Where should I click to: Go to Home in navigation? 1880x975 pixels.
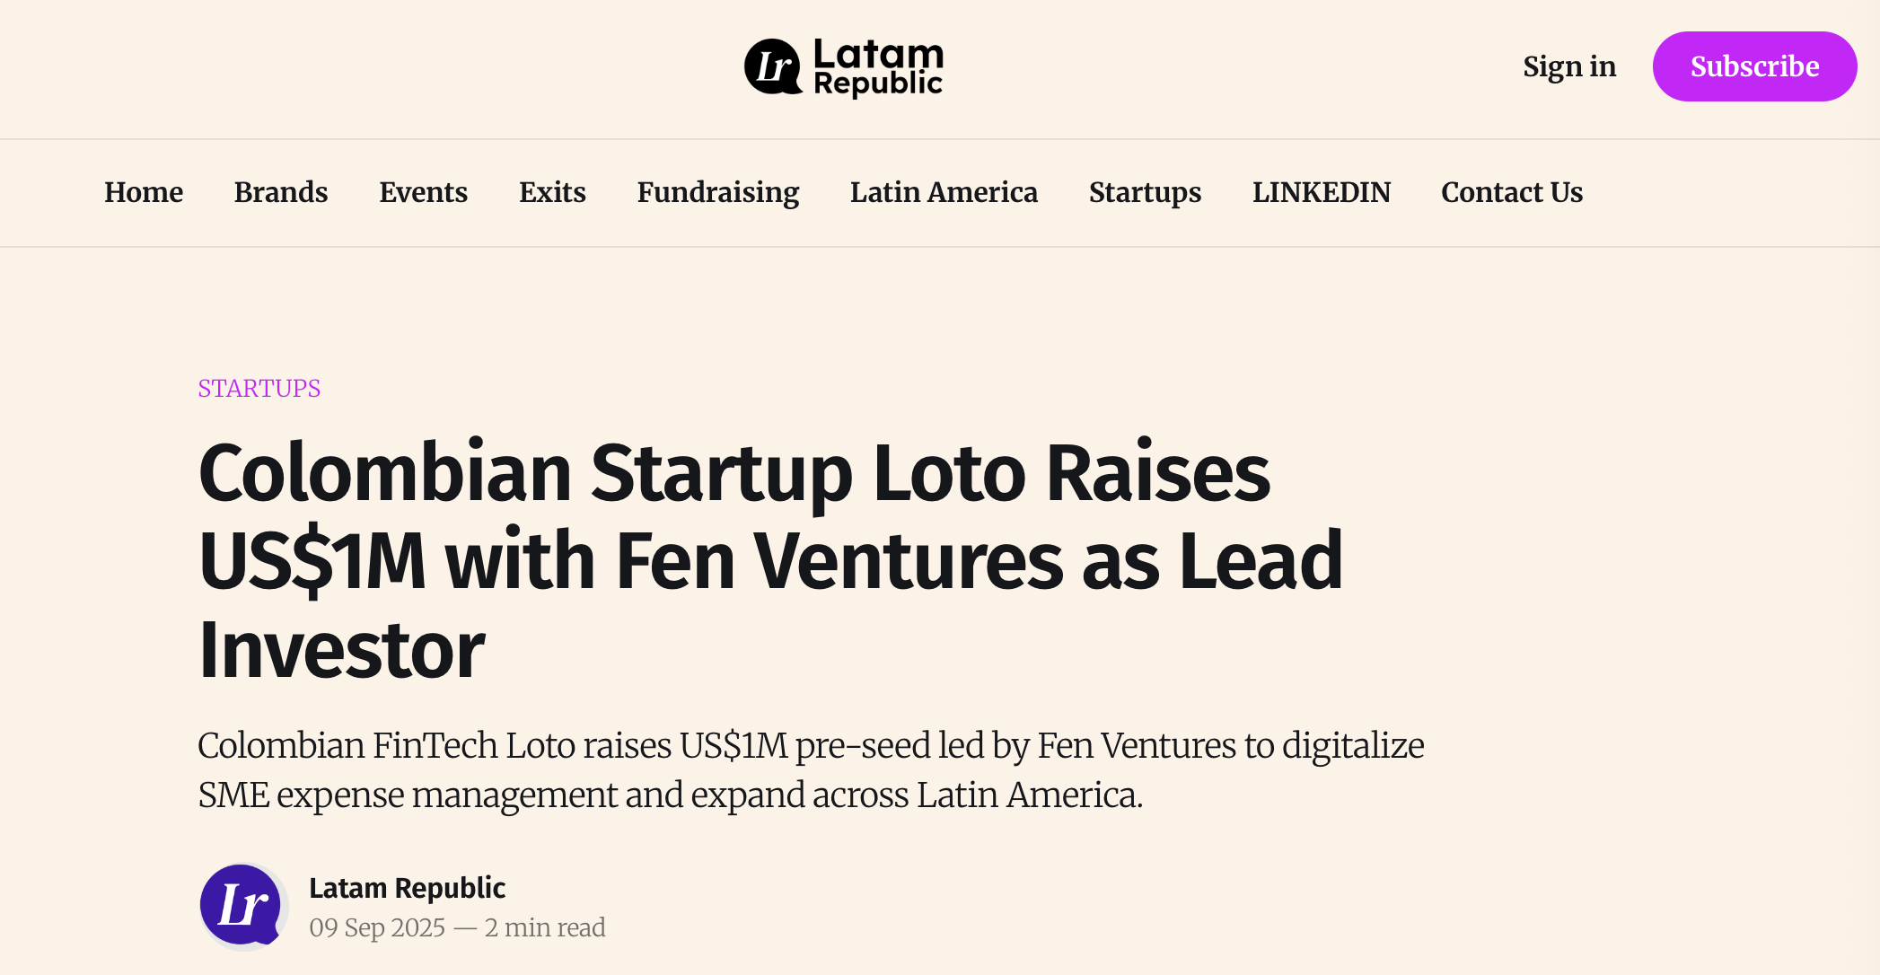144,192
